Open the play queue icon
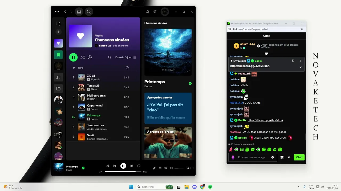 [160, 168]
